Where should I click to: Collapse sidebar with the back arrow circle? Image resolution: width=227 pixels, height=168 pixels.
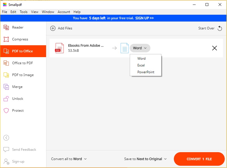click(x=6, y=138)
